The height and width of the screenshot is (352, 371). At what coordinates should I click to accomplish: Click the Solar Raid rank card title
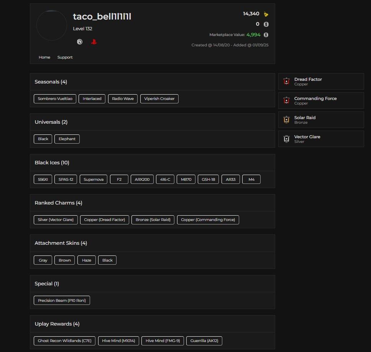pos(305,118)
